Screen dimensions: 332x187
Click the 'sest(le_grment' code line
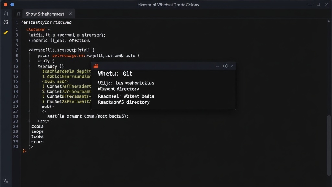88,116
